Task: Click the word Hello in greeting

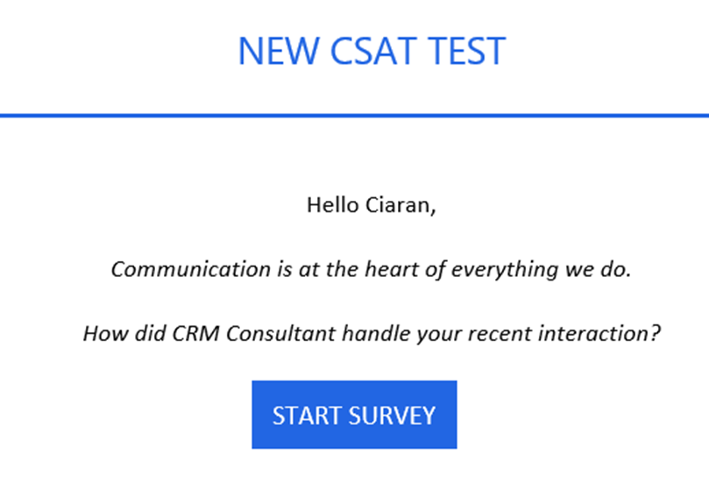Action: [333, 205]
